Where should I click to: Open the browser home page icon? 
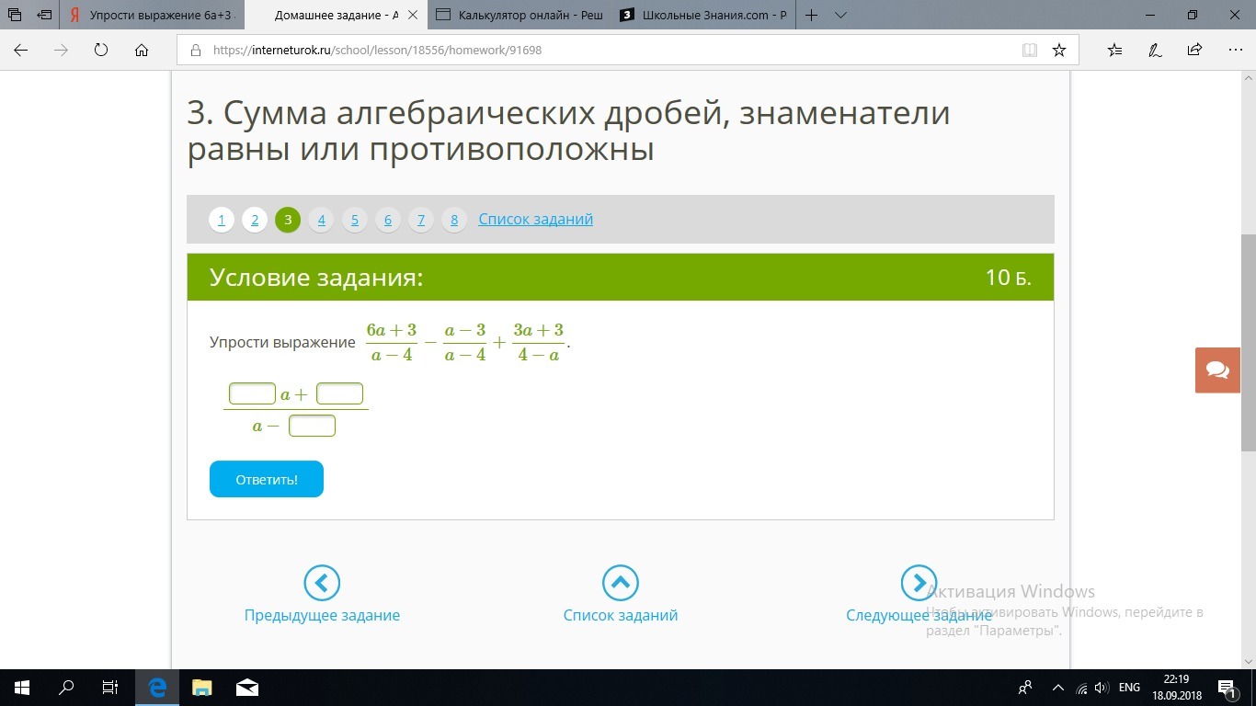point(142,51)
